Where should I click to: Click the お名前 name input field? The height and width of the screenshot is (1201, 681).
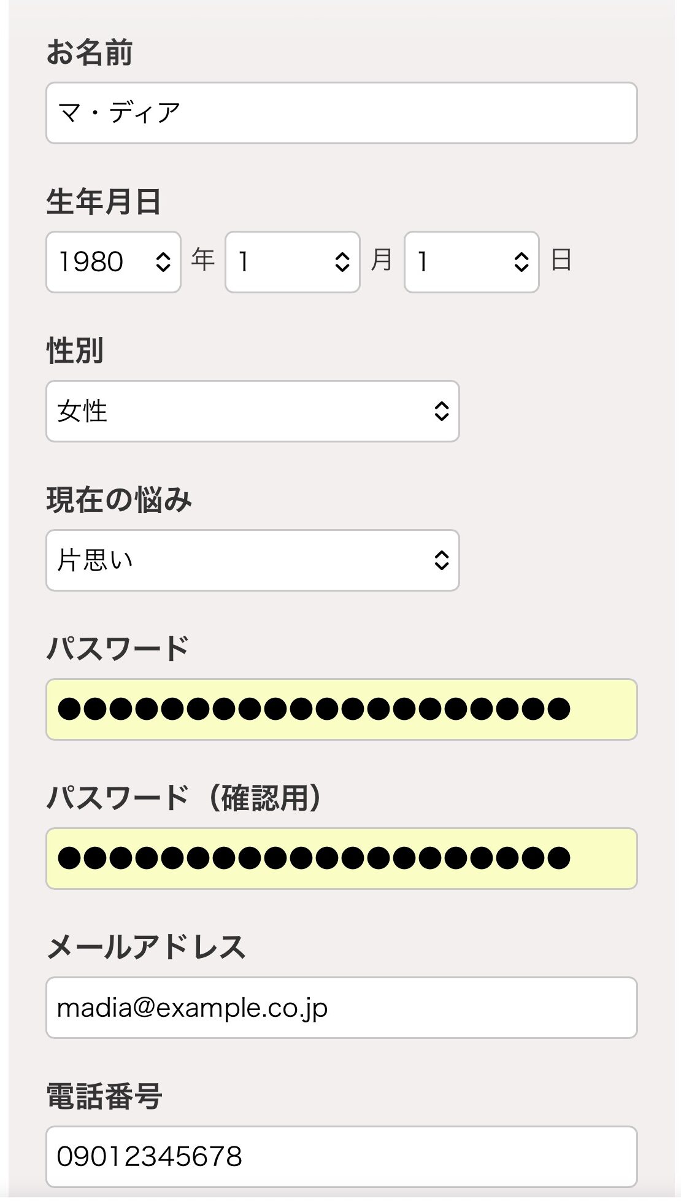[341, 114]
